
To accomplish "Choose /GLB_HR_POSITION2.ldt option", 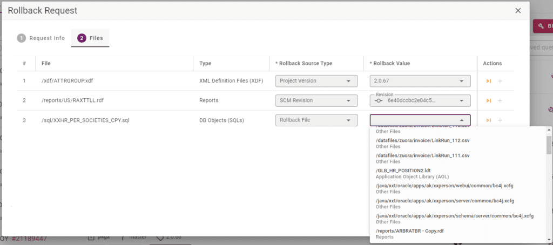I will pyautogui.click(x=458, y=173).
